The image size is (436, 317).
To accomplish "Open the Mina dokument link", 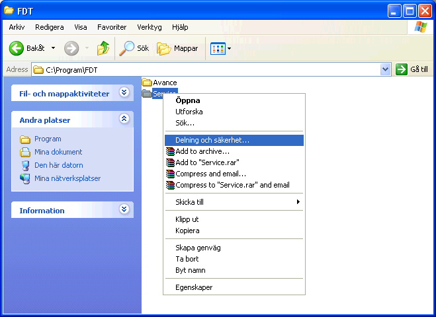I will 58,152.
